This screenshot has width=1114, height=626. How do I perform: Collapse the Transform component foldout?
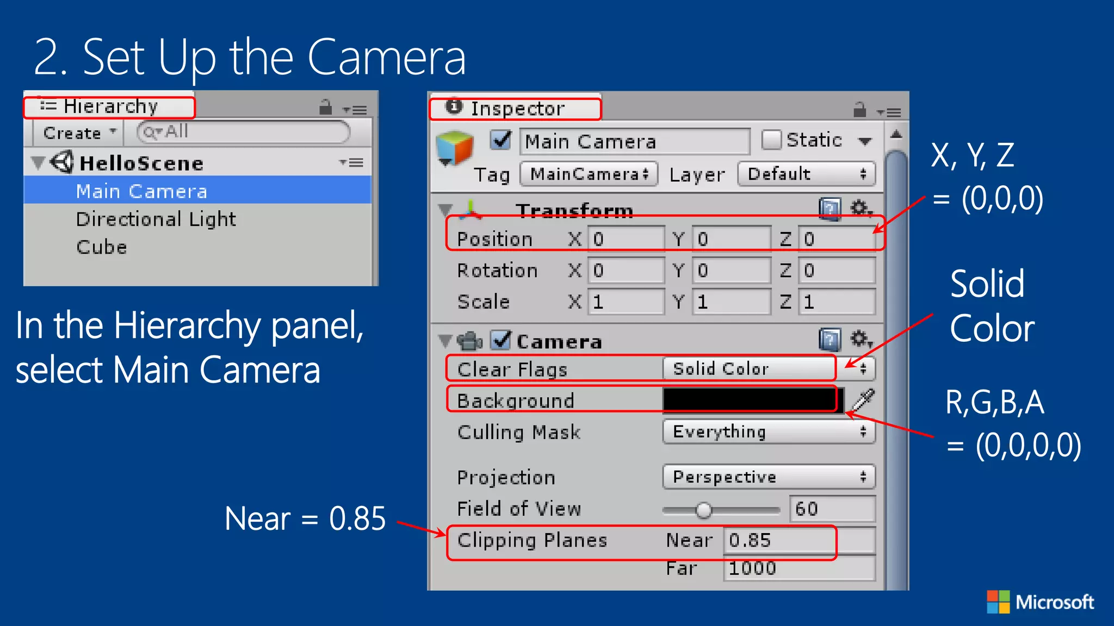[445, 210]
